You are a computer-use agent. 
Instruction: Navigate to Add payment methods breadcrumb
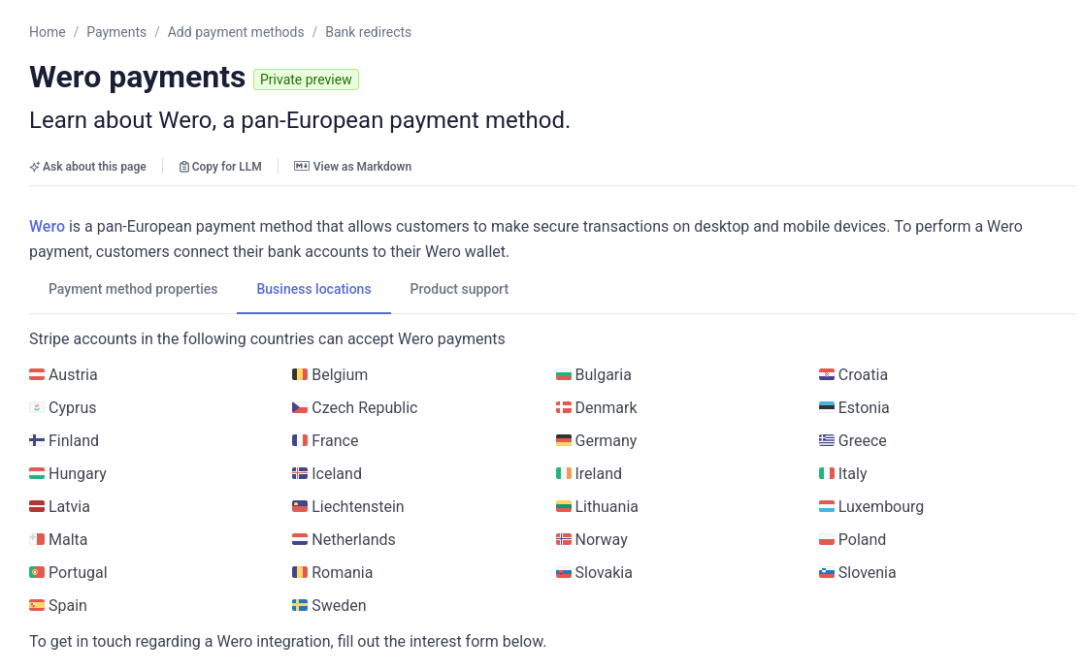236,32
